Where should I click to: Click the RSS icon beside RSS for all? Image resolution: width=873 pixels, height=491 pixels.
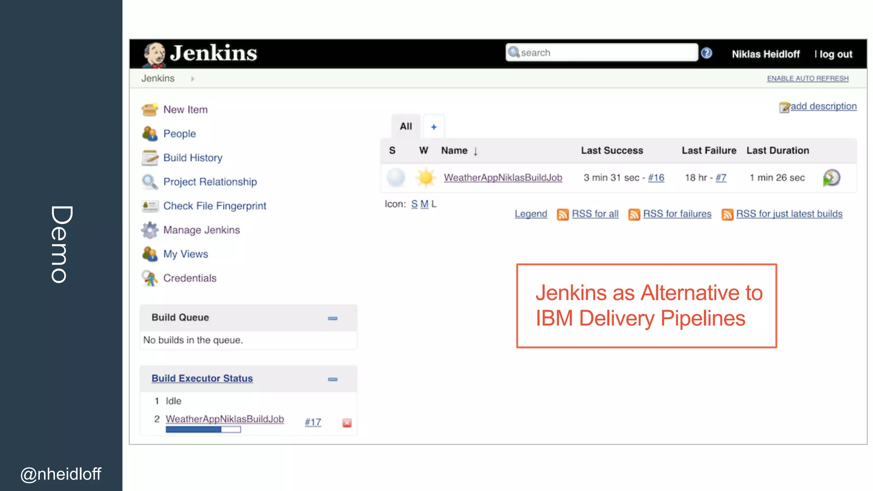[563, 214]
